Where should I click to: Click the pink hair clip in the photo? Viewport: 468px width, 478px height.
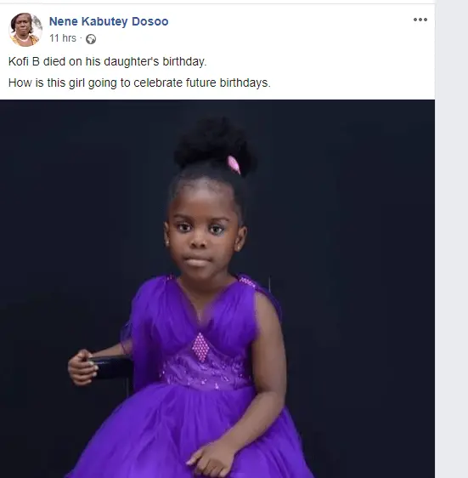pos(234,165)
